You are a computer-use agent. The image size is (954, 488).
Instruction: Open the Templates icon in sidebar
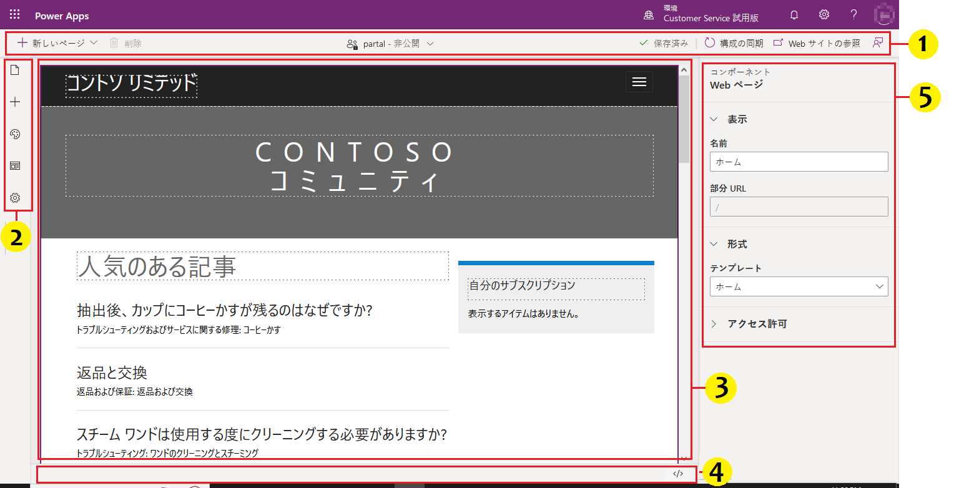tap(16, 166)
